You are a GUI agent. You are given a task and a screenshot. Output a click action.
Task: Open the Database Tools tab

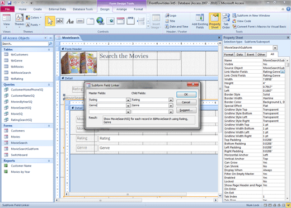83,9
